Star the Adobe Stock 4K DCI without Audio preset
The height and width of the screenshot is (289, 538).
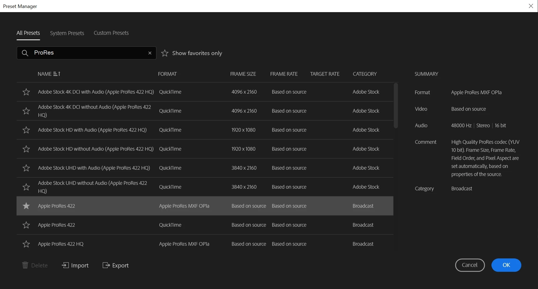click(x=26, y=111)
